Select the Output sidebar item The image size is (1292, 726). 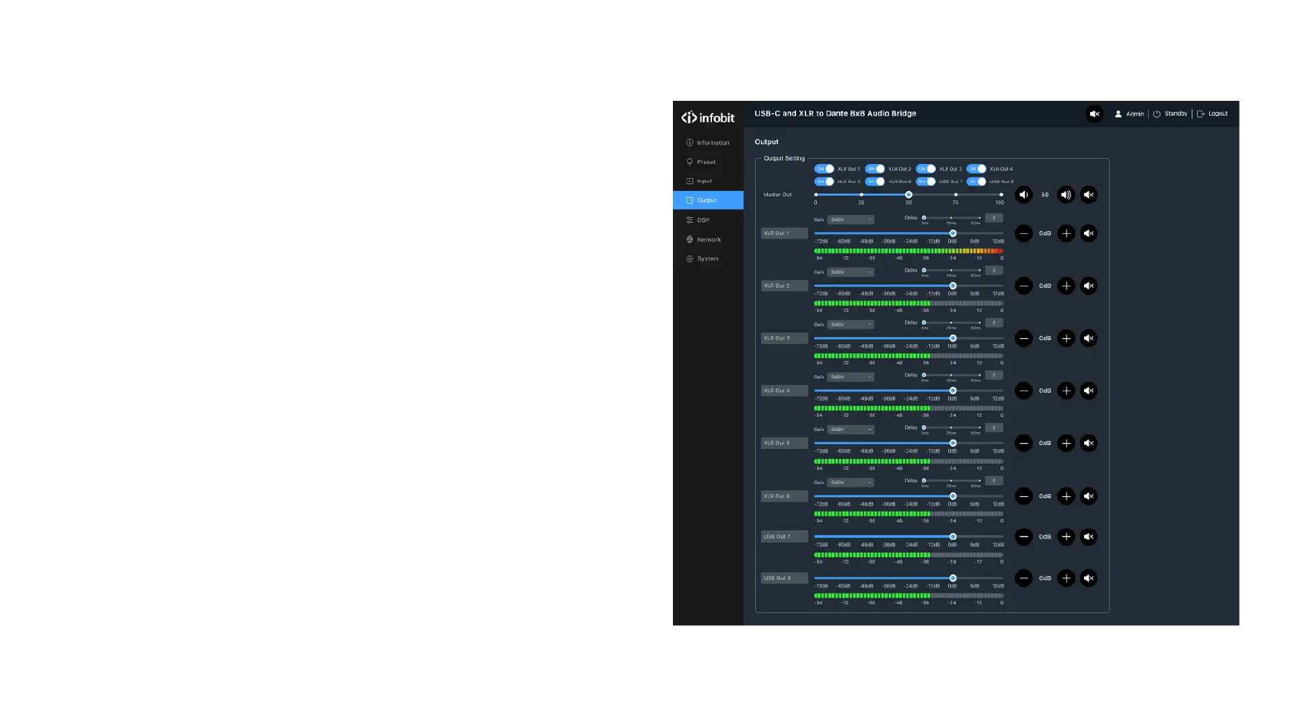pyautogui.click(x=708, y=200)
